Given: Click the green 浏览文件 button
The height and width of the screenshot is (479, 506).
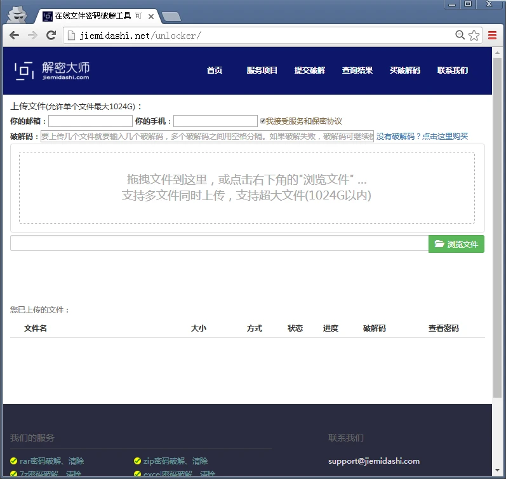Looking at the screenshot, I should click(x=456, y=244).
